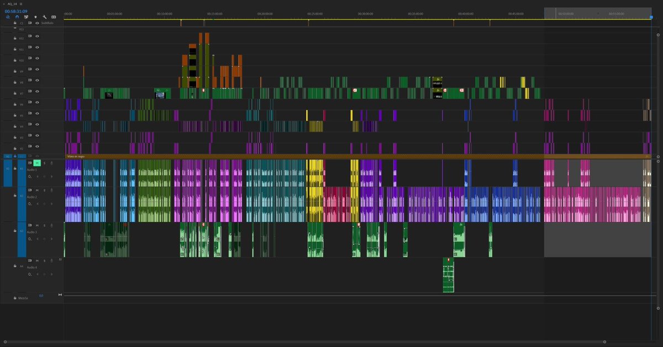Toggle the insert sequence as nest icon
This screenshot has height=347, width=663.
click(8, 17)
